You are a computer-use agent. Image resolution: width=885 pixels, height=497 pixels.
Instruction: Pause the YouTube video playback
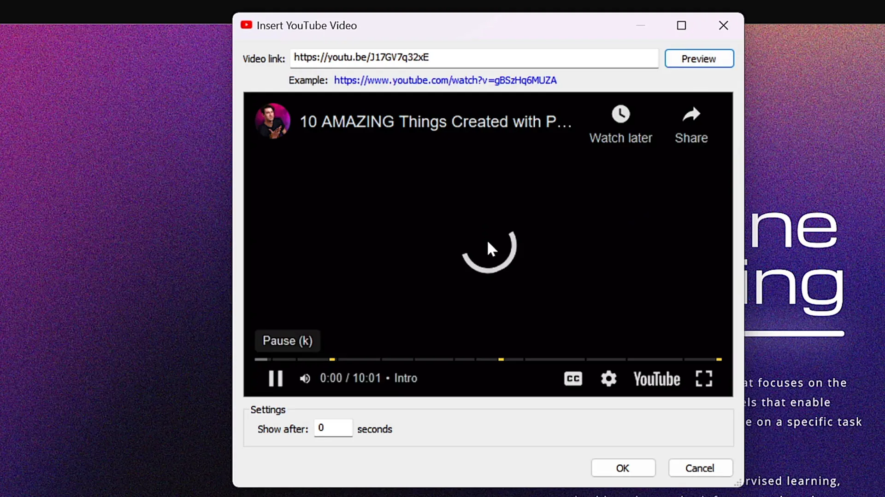276,378
